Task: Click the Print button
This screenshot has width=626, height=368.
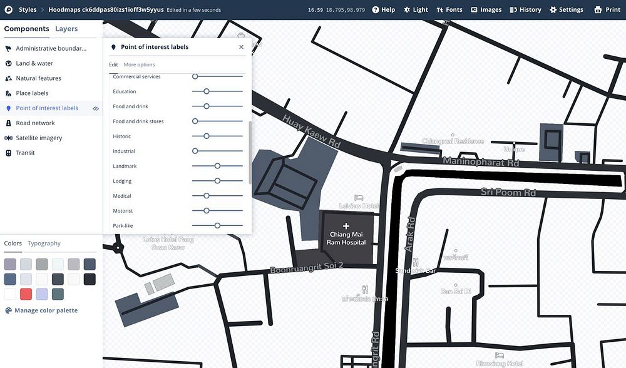Action: click(607, 9)
